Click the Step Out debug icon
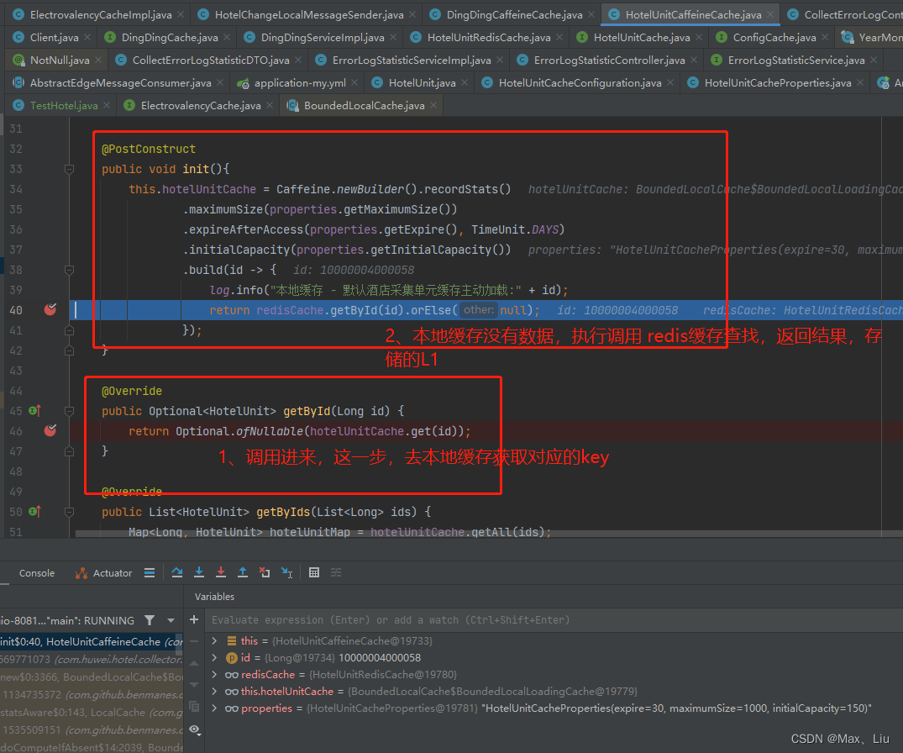 pos(243,572)
